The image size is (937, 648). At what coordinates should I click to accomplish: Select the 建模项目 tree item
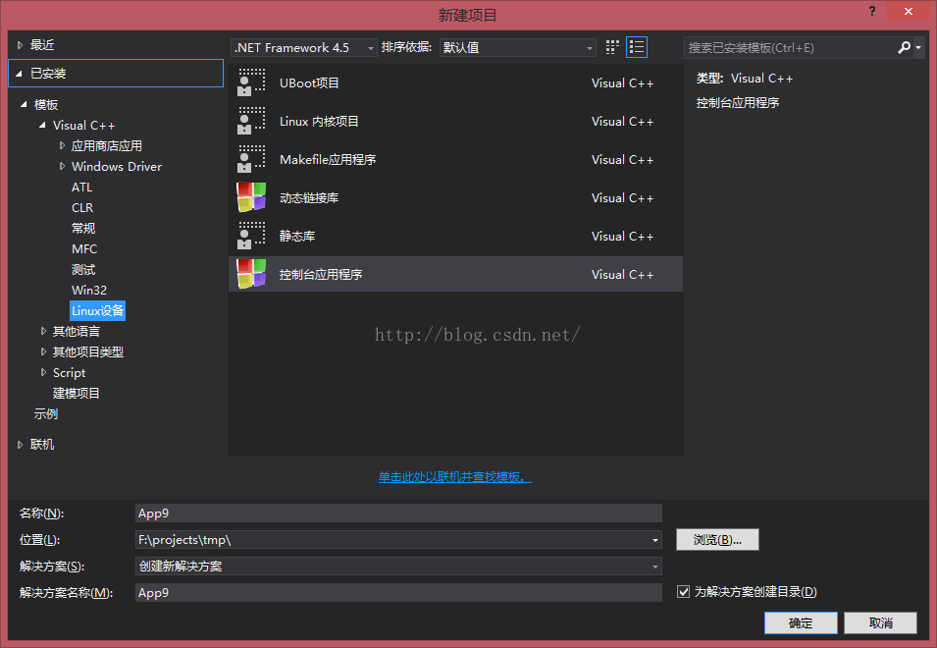click(x=76, y=393)
